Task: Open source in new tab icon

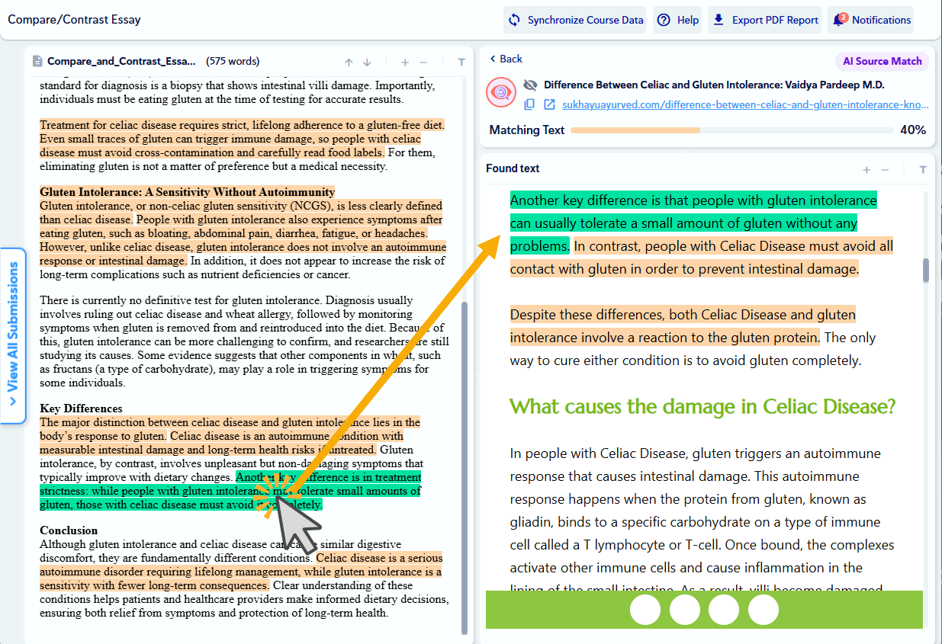Action: coord(549,104)
